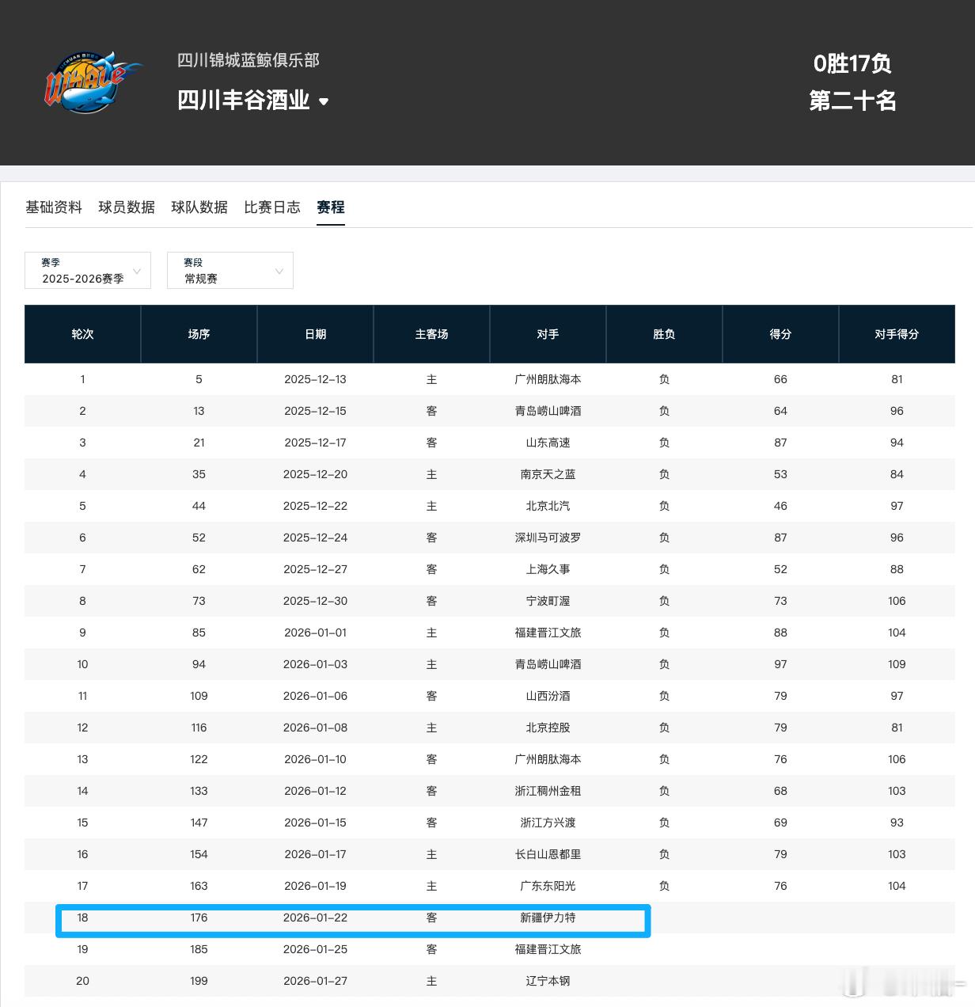Click the 0胜17负 record text
Image resolution: width=975 pixels, height=1007 pixels.
click(x=852, y=64)
